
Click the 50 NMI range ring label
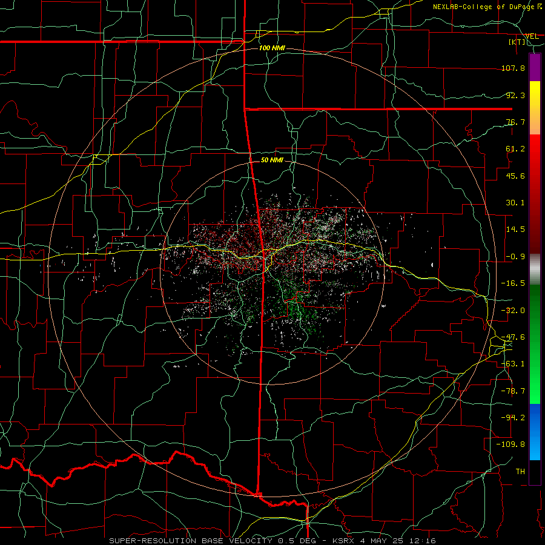(x=272, y=160)
